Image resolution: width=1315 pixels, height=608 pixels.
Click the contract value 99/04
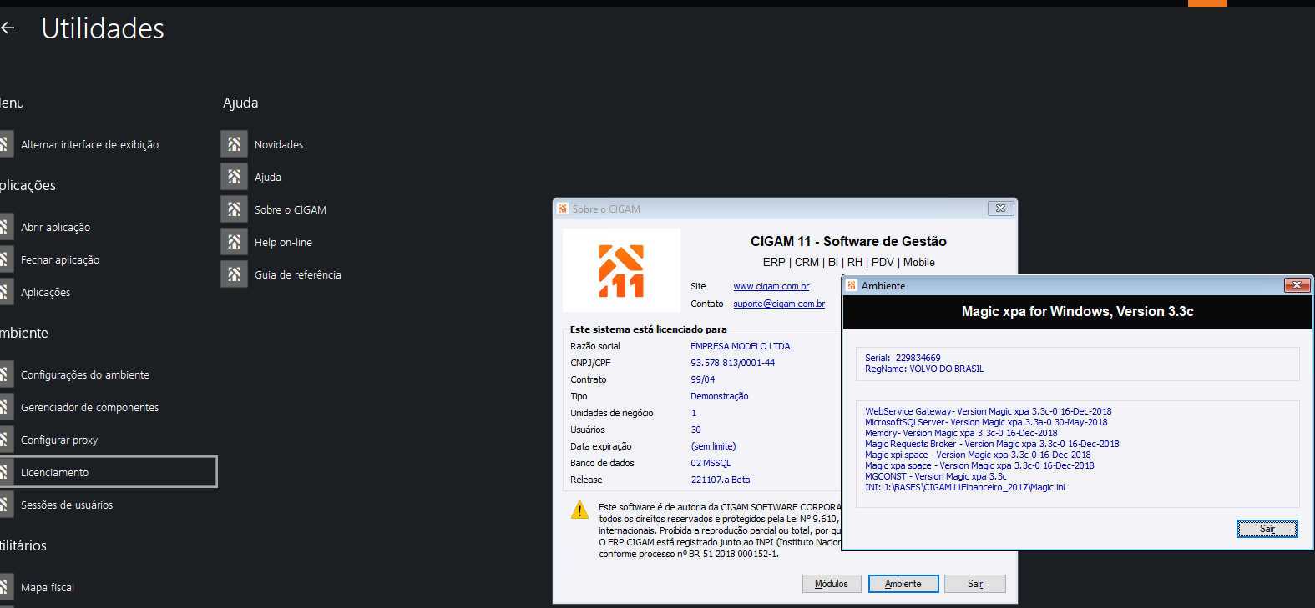pyautogui.click(x=702, y=379)
